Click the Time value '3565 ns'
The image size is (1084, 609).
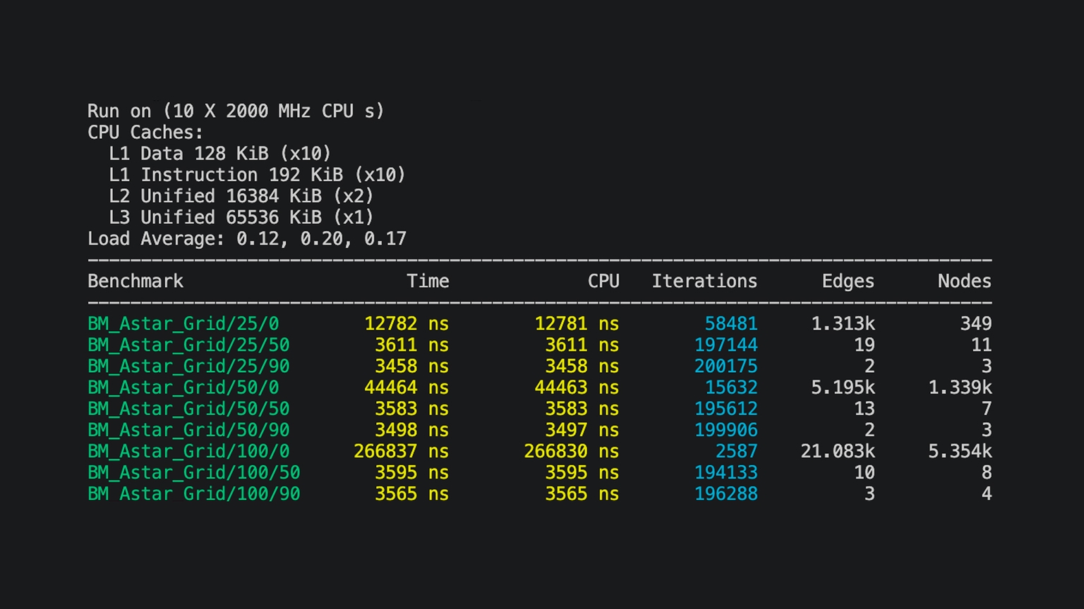coord(412,493)
